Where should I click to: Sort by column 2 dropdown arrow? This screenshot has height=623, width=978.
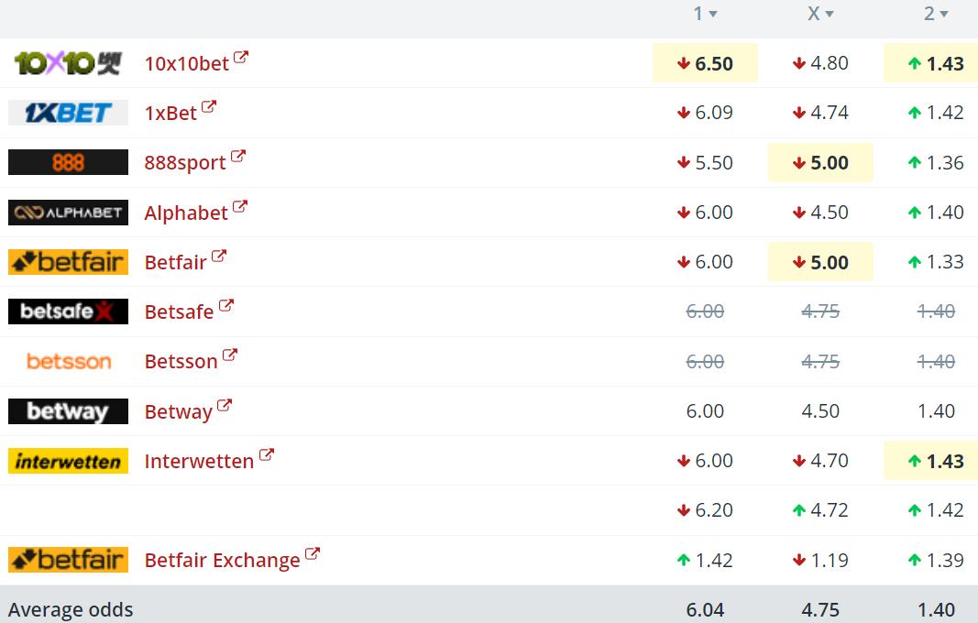point(944,14)
